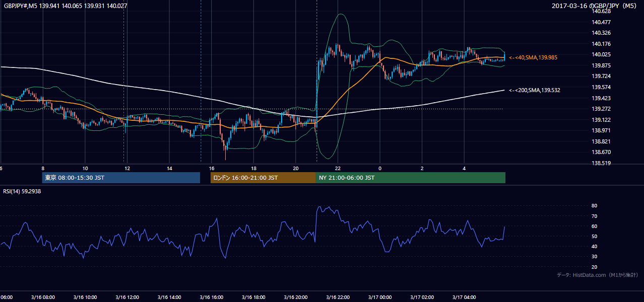Click the RSI 80 level label
The image size is (644, 302).
594,206
